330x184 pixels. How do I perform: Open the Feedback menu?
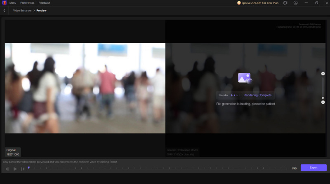point(45,3)
